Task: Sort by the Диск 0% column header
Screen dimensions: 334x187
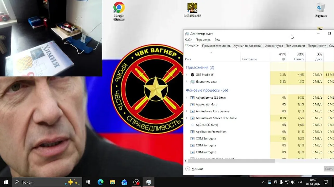Action: pyautogui.click(x=314, y=57)
